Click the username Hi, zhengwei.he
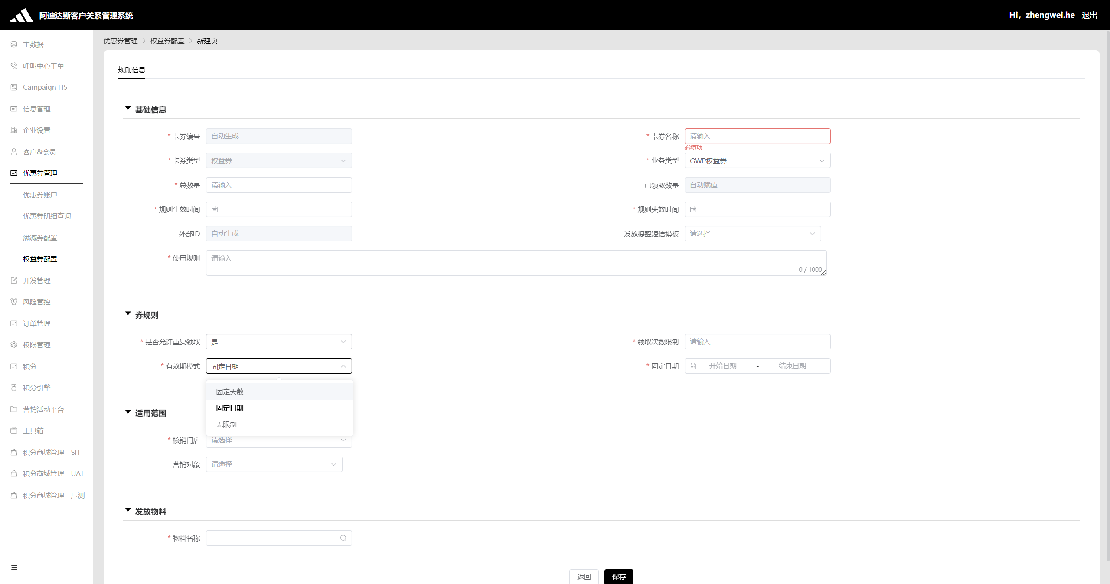The image size is (1110, 584). 1042,15
